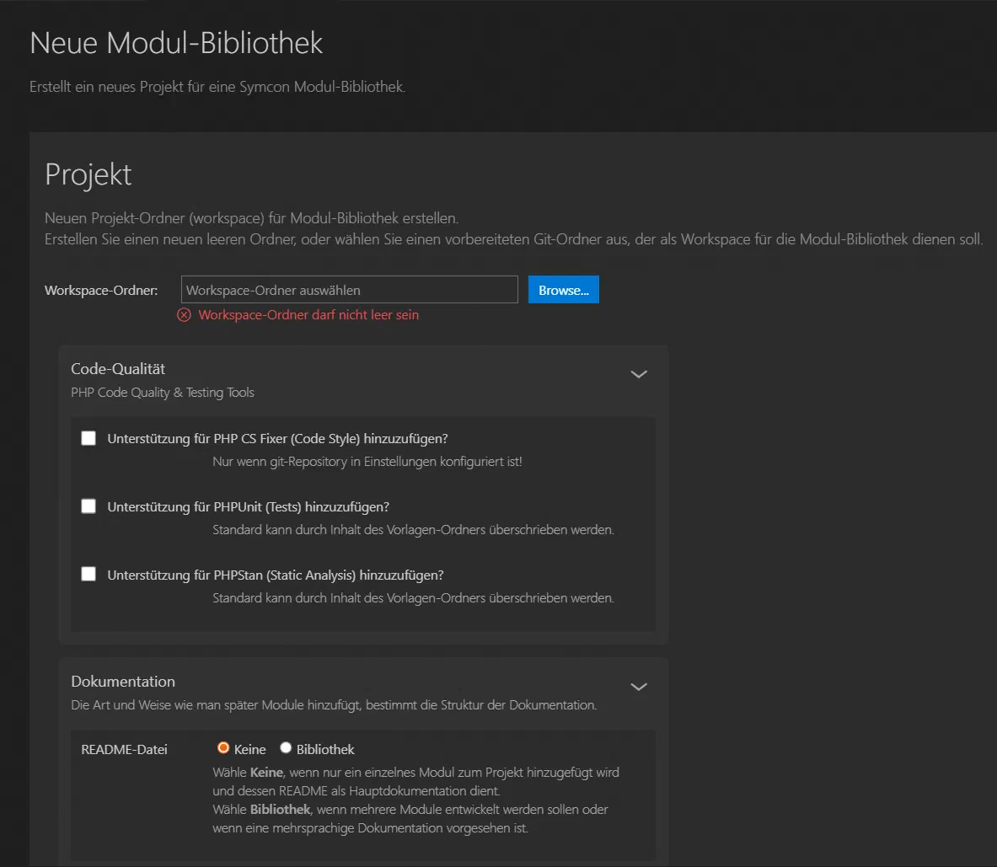Click 'Erstellt ein neues Projekt' subtitle text
Viewport: 997px width, 867px height.
point(217,87)
